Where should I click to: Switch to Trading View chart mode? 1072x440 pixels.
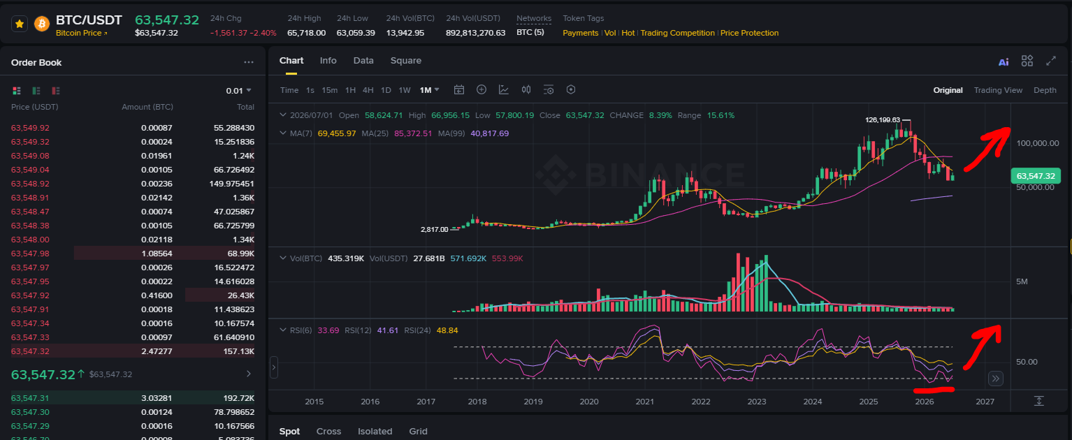998,90
